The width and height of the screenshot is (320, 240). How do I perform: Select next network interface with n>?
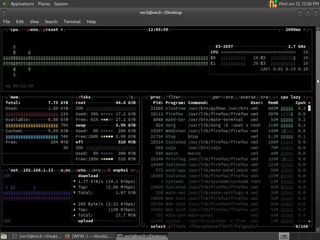coord(133,170)
